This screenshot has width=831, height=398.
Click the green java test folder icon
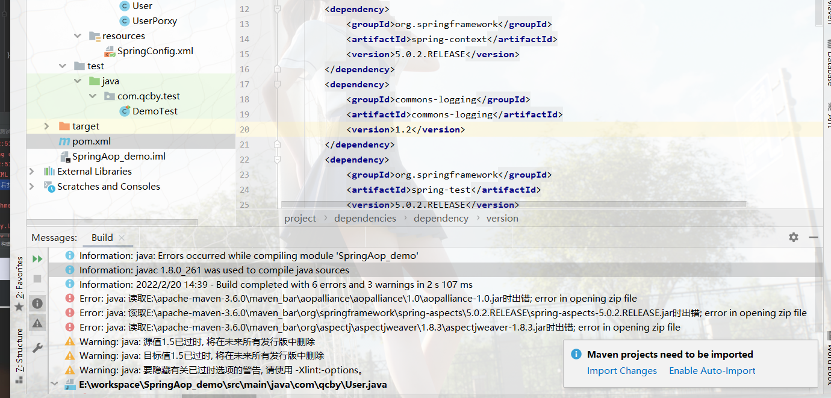(94, 81)
